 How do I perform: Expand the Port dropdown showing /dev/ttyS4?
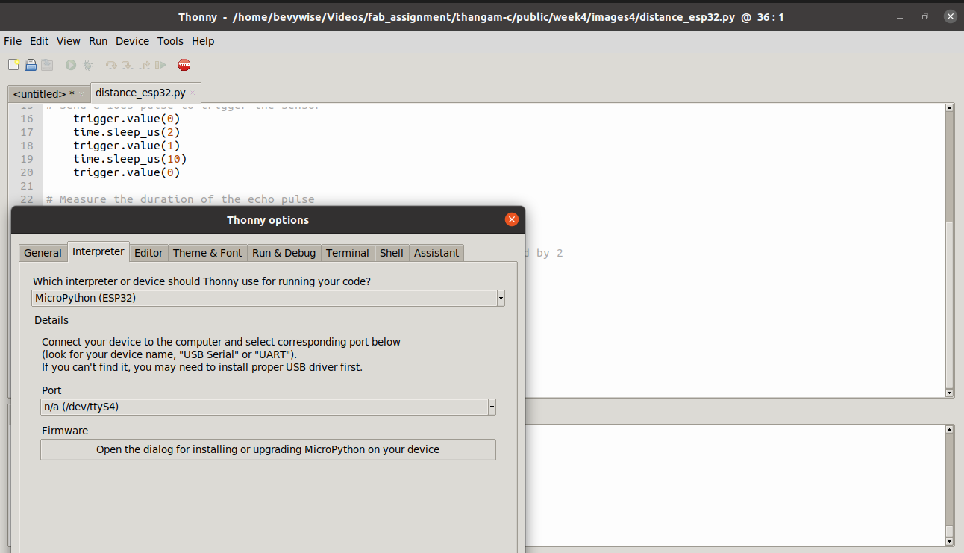coord(492,407)
